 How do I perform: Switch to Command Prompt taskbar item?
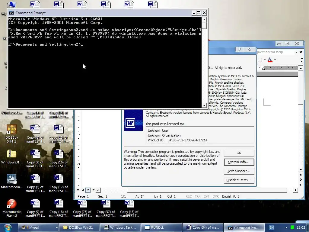click(x=244, y=227)
